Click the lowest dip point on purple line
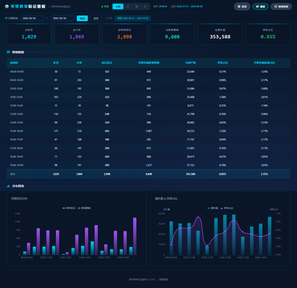This screenshot has width=297, height=288. [x=207, y=245]
